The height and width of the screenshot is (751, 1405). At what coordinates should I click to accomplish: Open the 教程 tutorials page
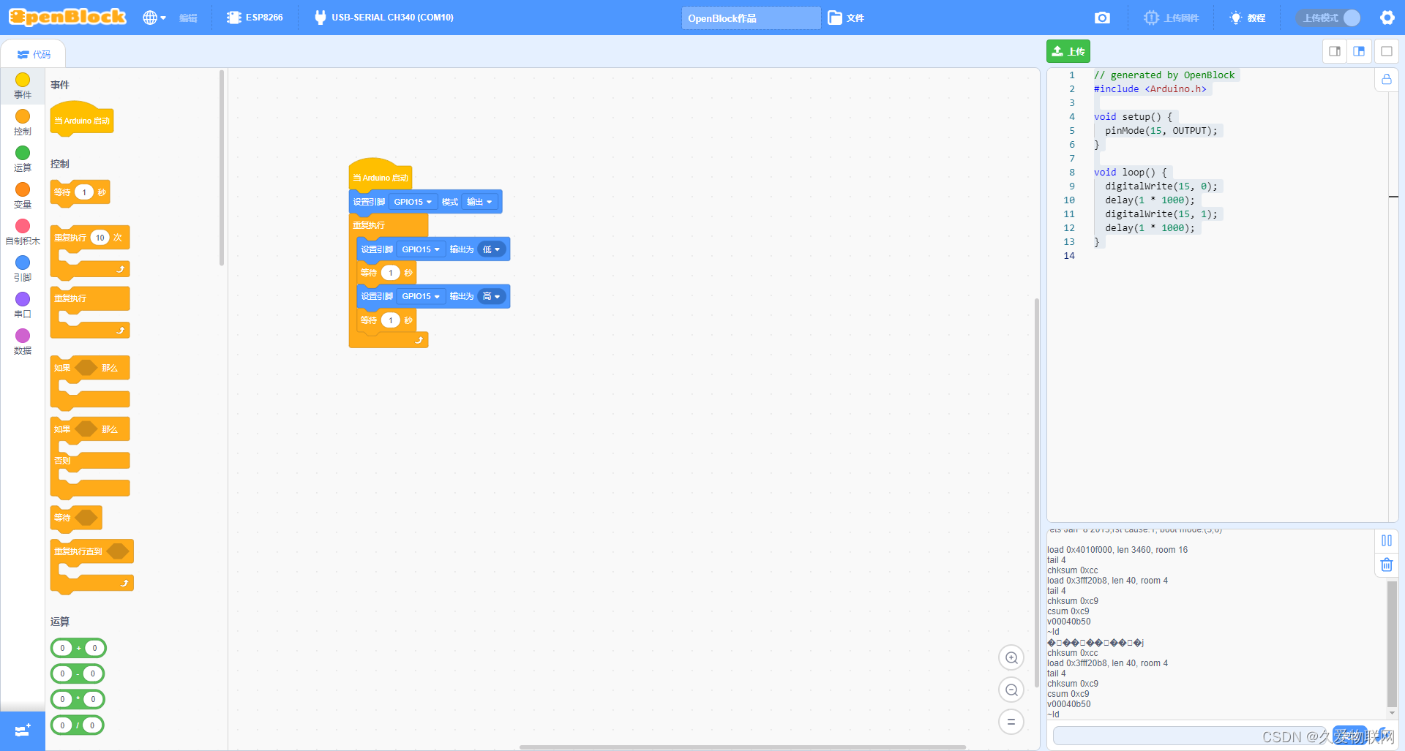1247,17
